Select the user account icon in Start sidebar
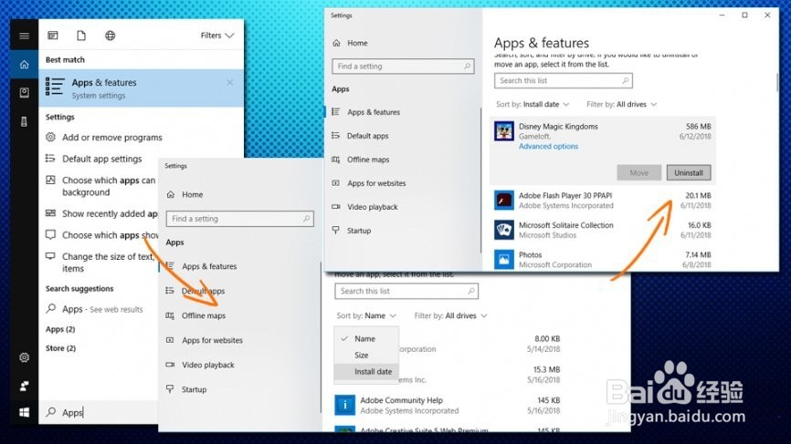 [x=24, y=386]
